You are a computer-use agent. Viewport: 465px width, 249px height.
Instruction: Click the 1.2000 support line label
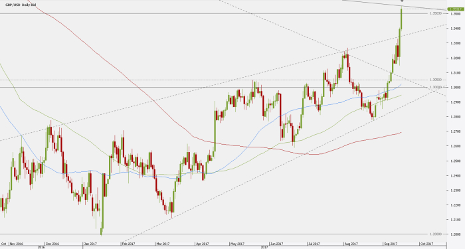[436, 234]
